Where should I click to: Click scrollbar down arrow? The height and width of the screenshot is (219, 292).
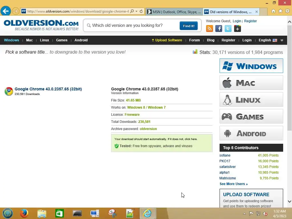pos(290,201)
